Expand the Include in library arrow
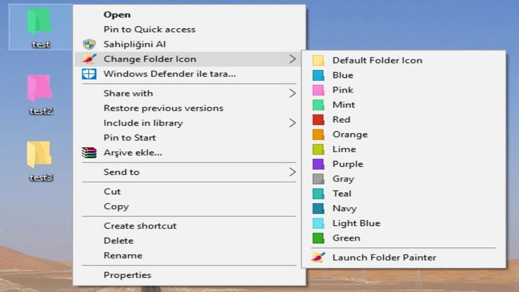This screenshot has width=519, height=292. click(292, 123)
